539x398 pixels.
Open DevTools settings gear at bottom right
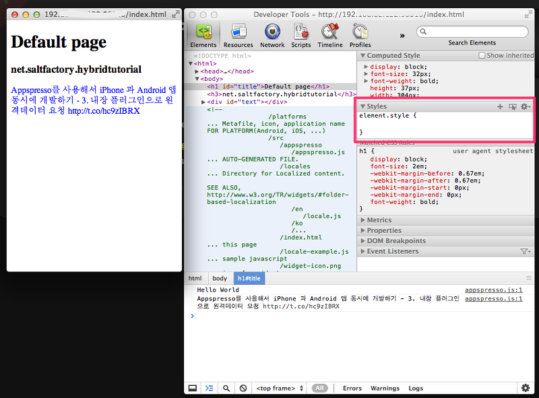tap(526, 388)
